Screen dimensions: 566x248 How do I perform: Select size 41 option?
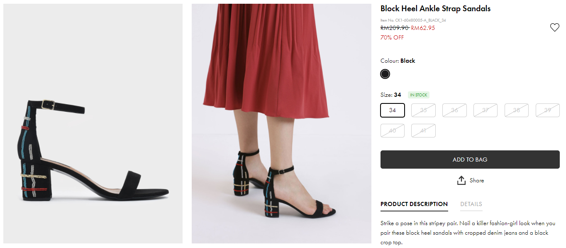423,130
